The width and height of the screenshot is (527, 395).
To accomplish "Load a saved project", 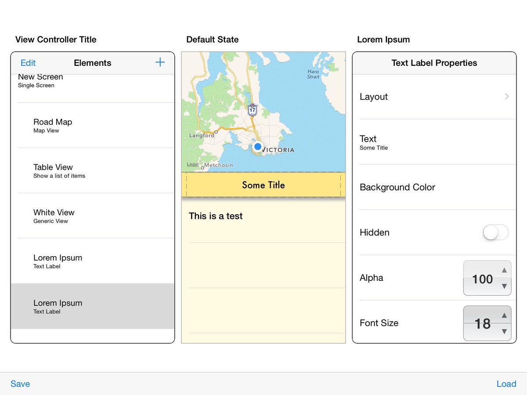I will click(506, 384).
